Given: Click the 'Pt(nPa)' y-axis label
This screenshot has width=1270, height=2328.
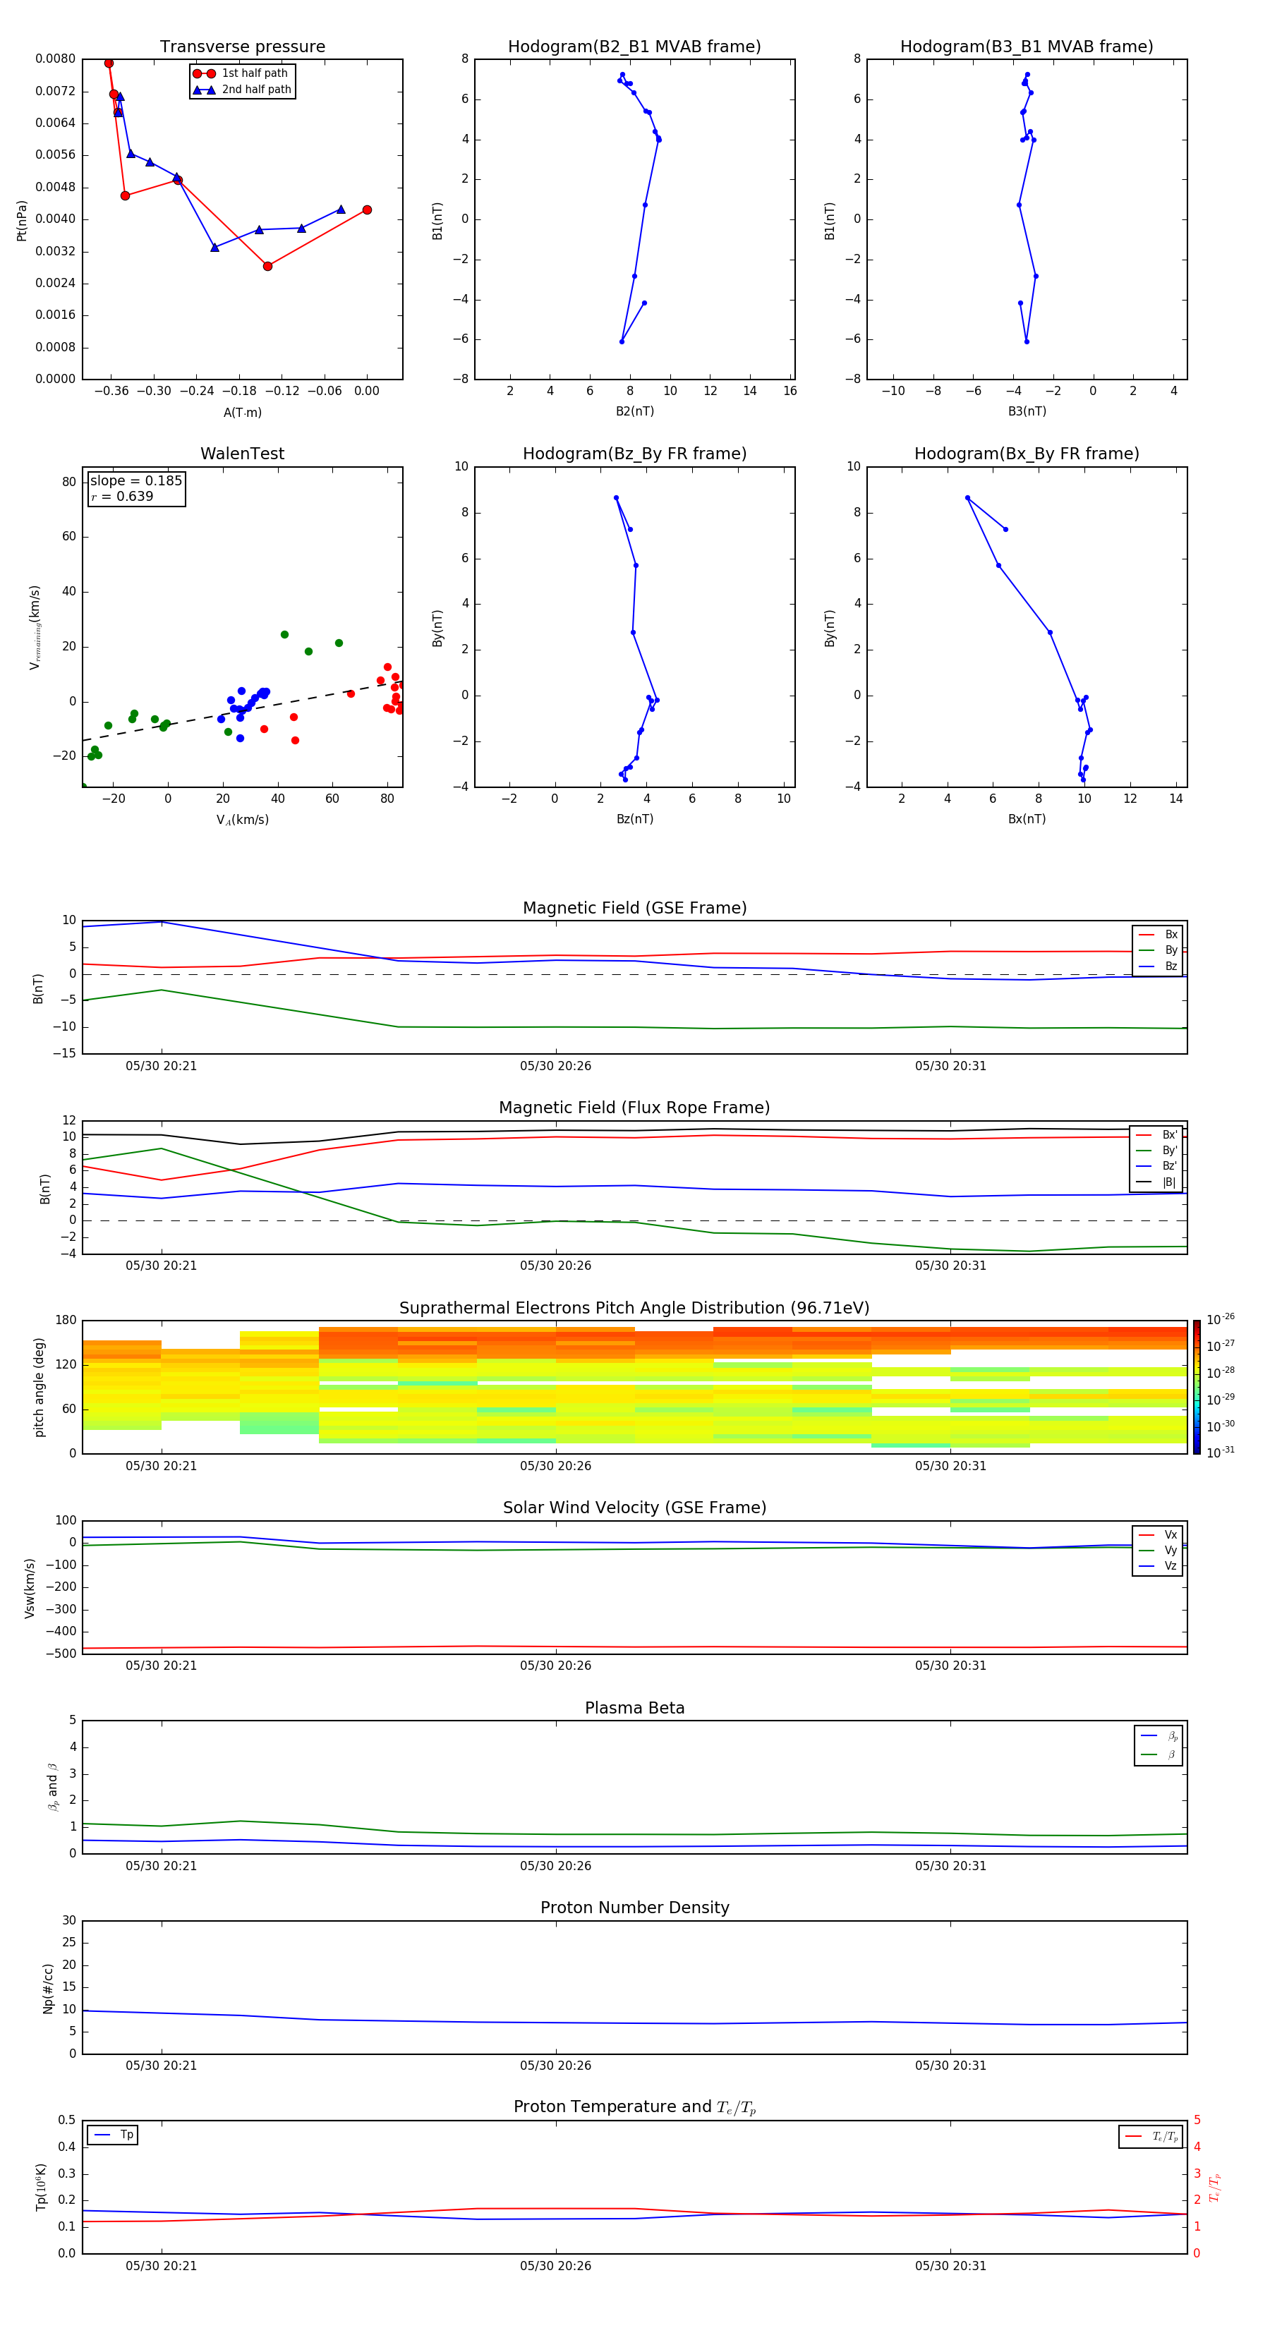Looking at the screenshot, I should 22,221.
